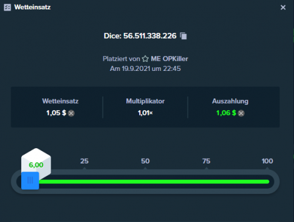
Task: Click the 25 scale marker
Action: coord(84,161)
